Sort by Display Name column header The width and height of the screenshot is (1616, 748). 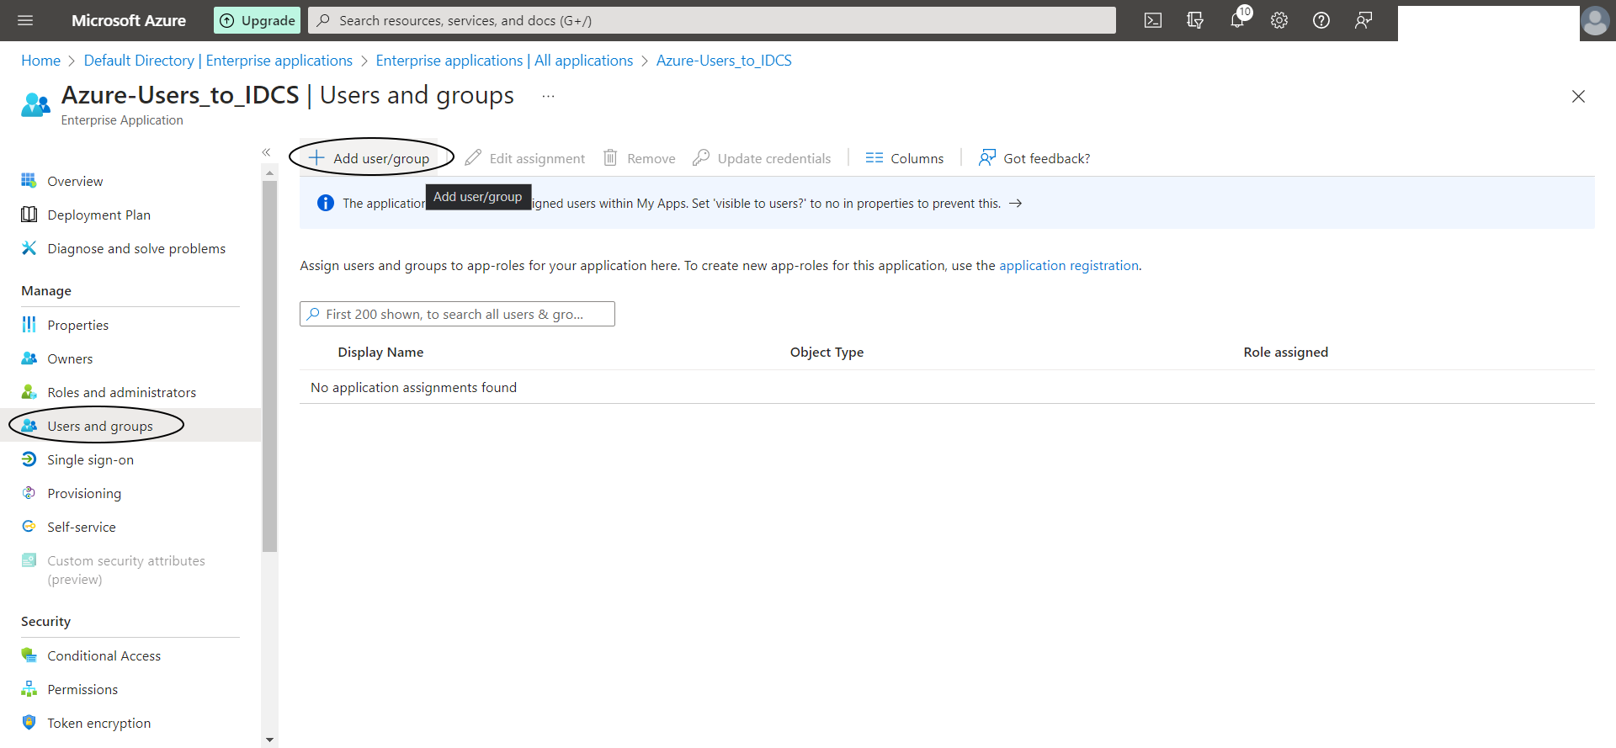click(380, 352)
